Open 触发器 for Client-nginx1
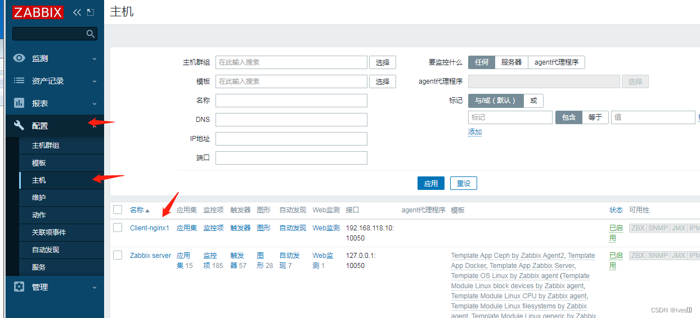Screen dimensions: 700x318 [x=240, y=228]
